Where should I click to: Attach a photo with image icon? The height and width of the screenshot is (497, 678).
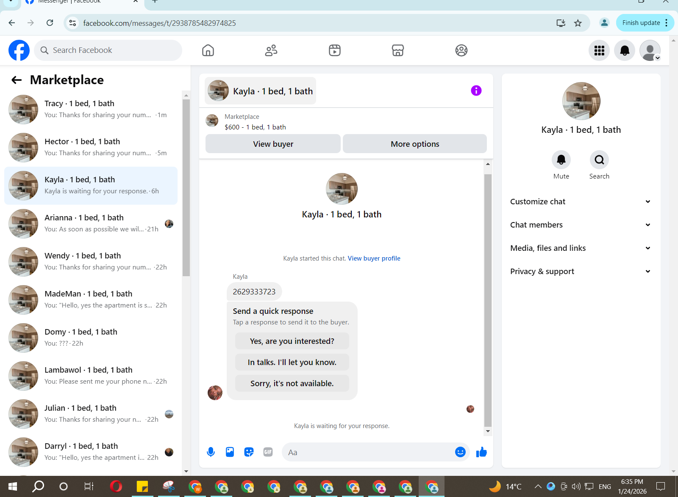(x=230, y=452)
